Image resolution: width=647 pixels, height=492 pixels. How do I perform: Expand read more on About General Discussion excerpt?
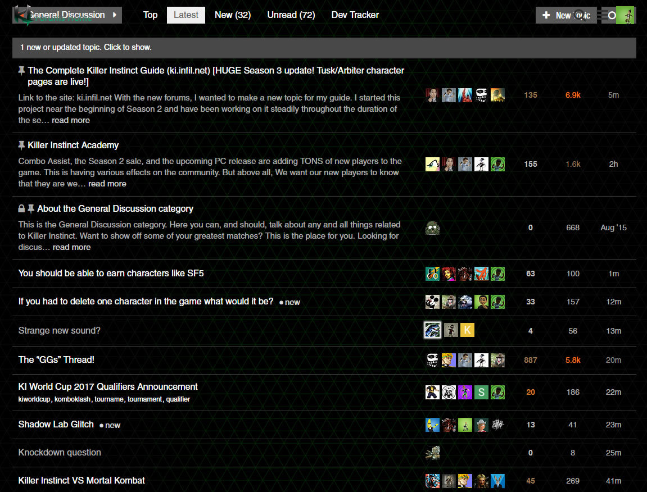[71, 248]
